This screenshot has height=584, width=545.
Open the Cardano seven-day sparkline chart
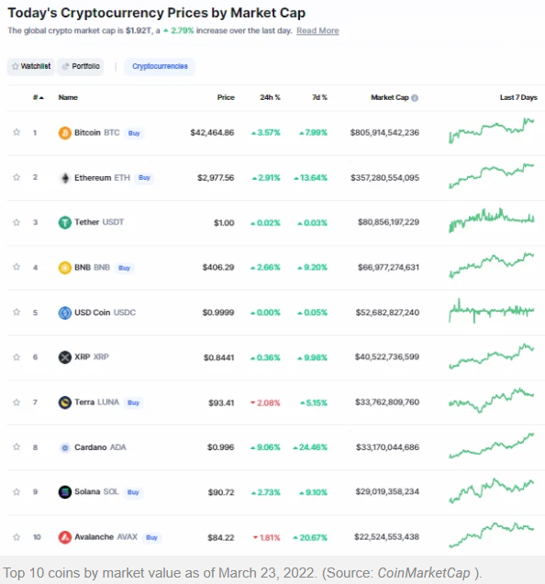pyautogui.click(x=491, y=446)
